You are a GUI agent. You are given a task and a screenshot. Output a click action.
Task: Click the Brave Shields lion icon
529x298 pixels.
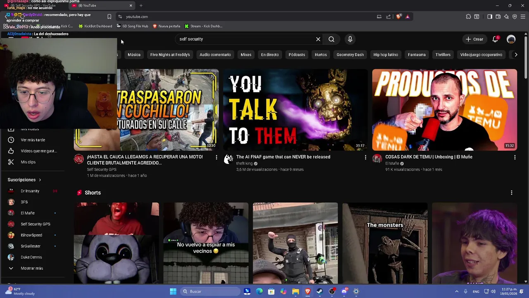coord(399,17)
